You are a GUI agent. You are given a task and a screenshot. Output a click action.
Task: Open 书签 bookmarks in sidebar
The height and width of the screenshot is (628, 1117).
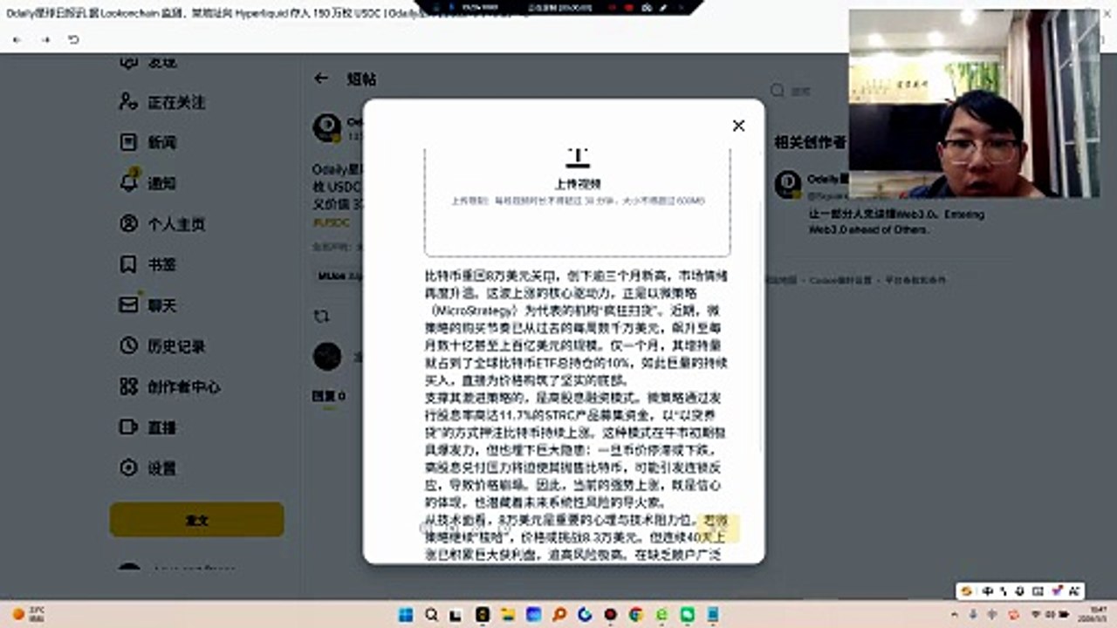point(161,265)
